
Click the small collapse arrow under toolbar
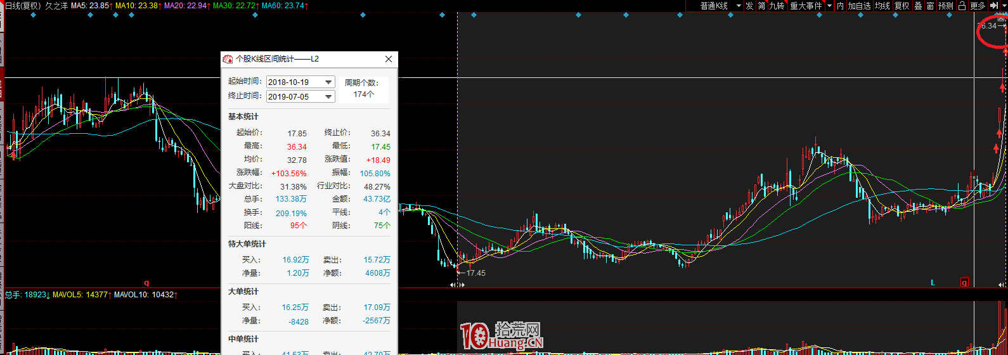tap(1001, 20)
